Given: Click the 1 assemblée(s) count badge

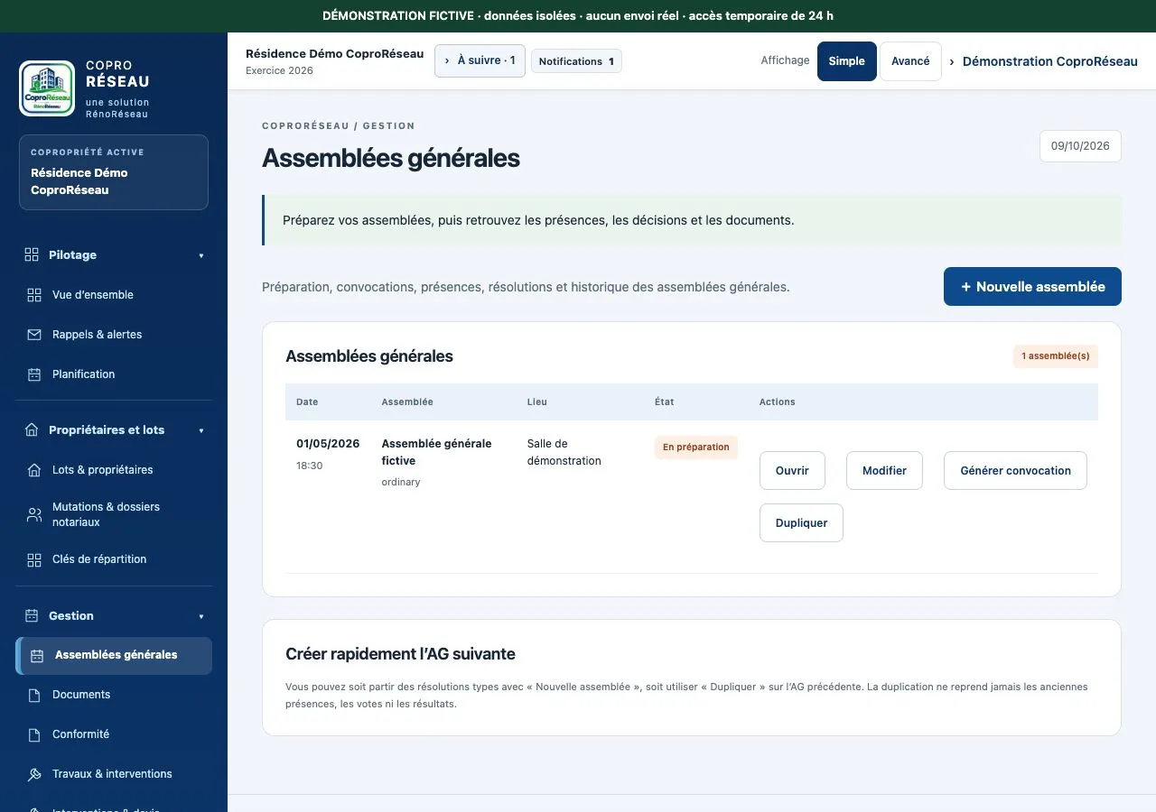Looking at the screenshot, I should [1055, 356].
